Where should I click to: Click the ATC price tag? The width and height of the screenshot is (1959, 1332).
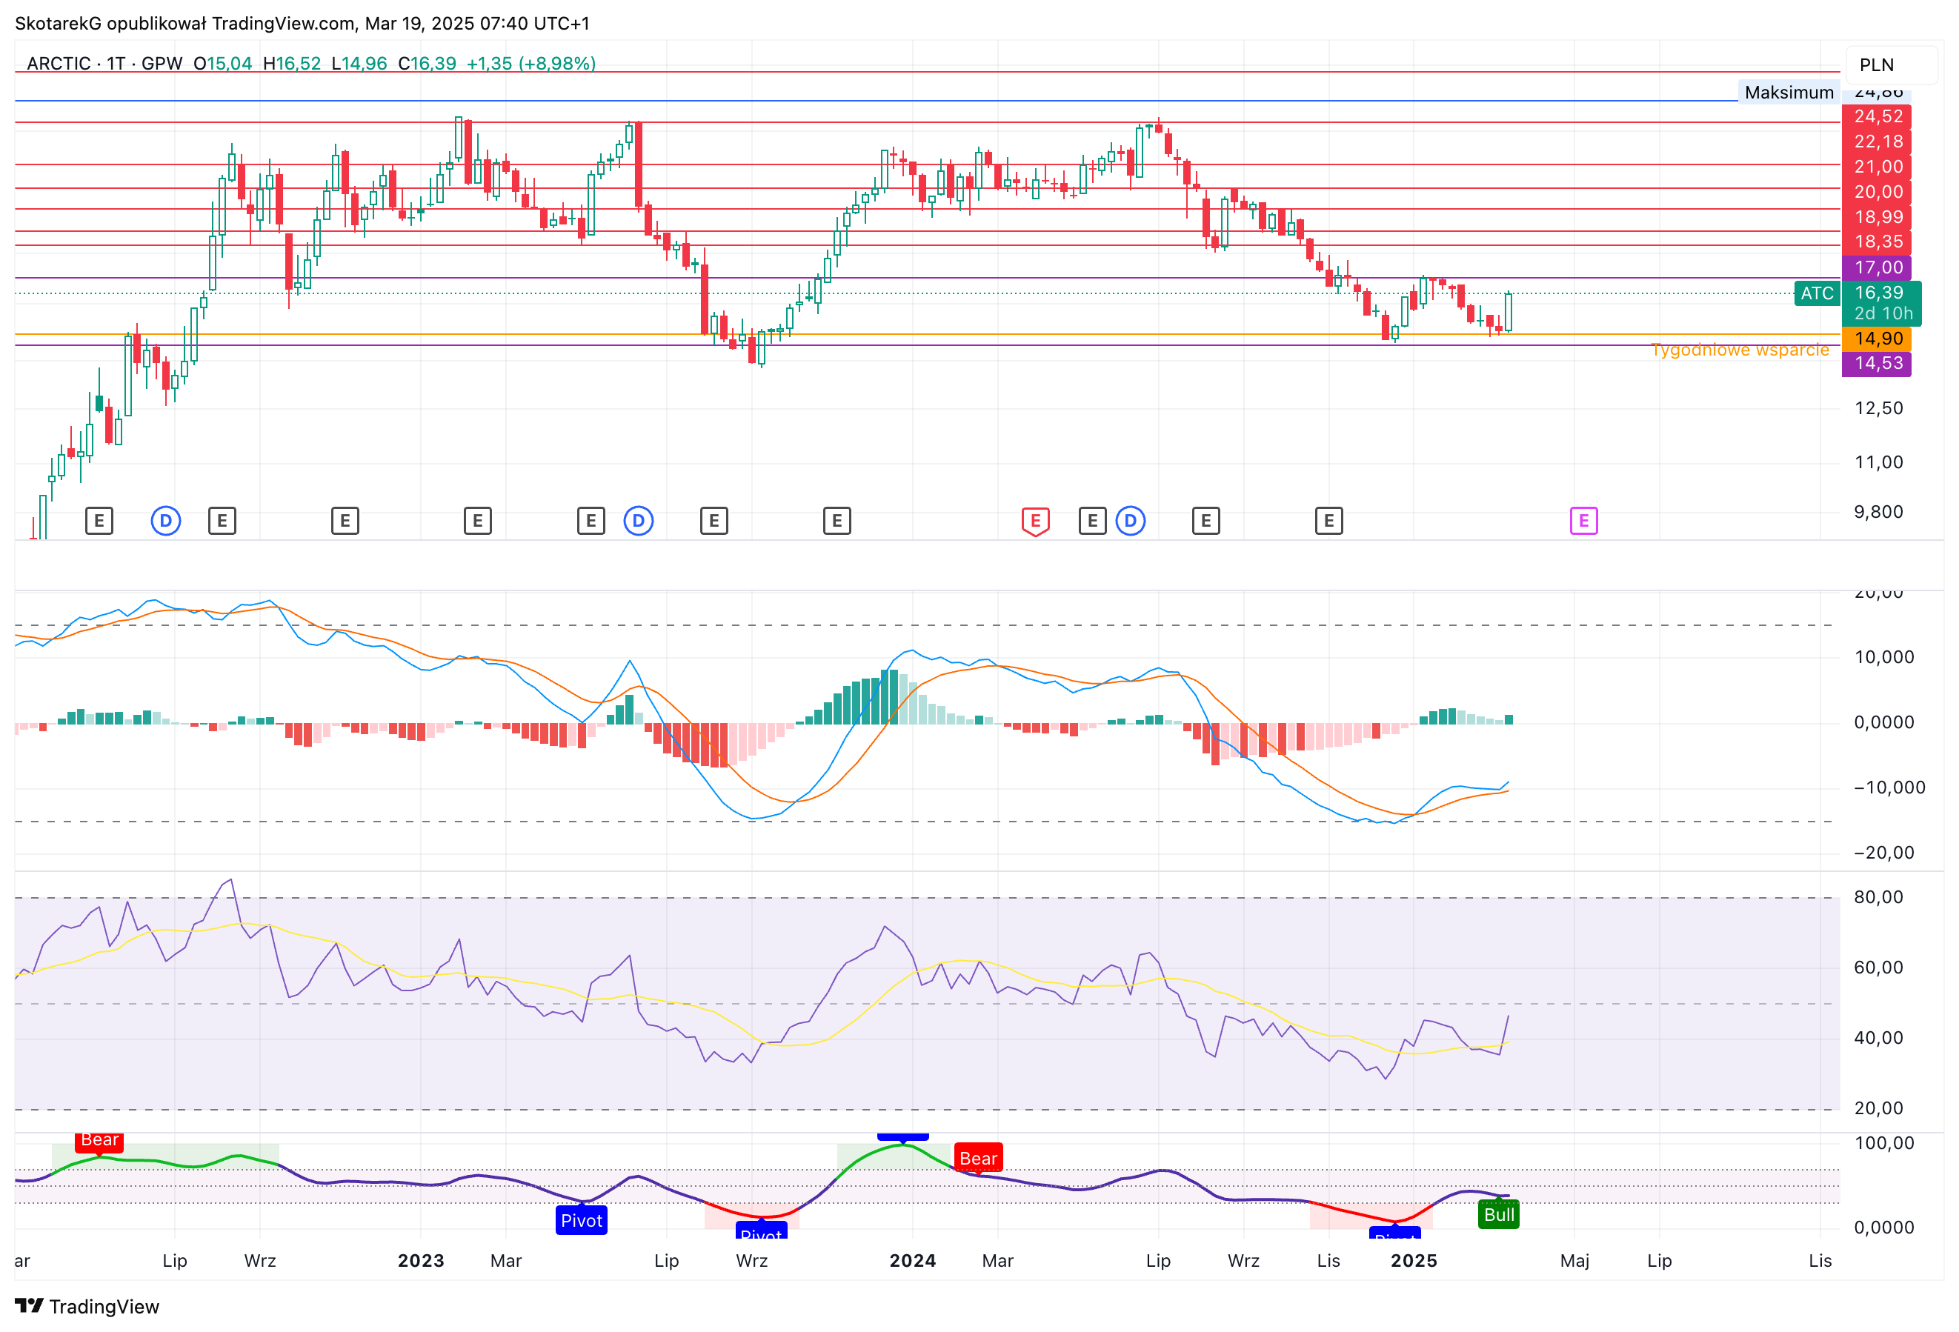click(x=1817, y=293)
